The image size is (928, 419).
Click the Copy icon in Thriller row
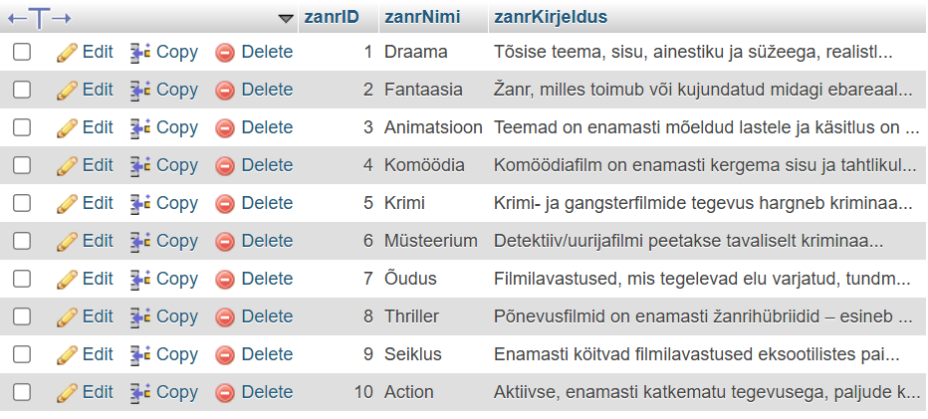pyautogui.click(x=139, y=316)
